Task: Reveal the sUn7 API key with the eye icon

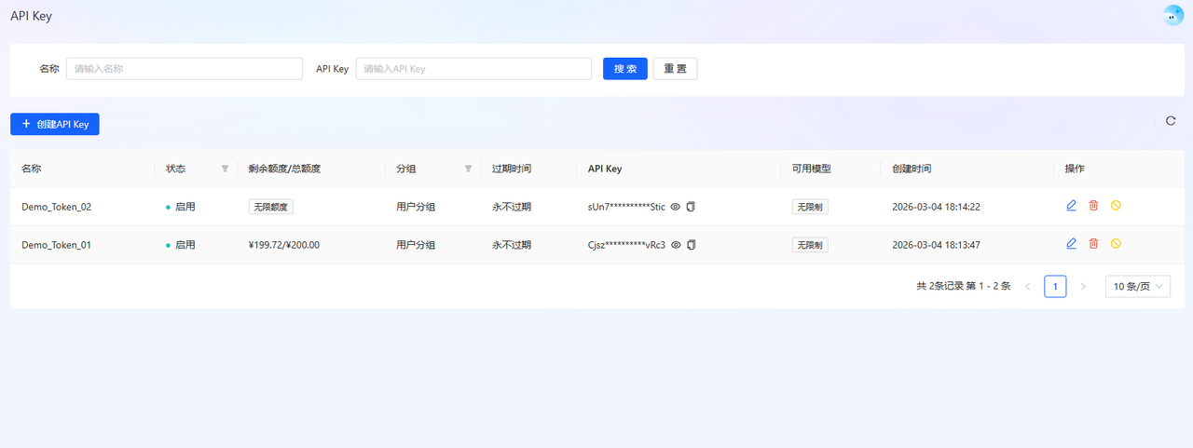Action: click(676, 207)
